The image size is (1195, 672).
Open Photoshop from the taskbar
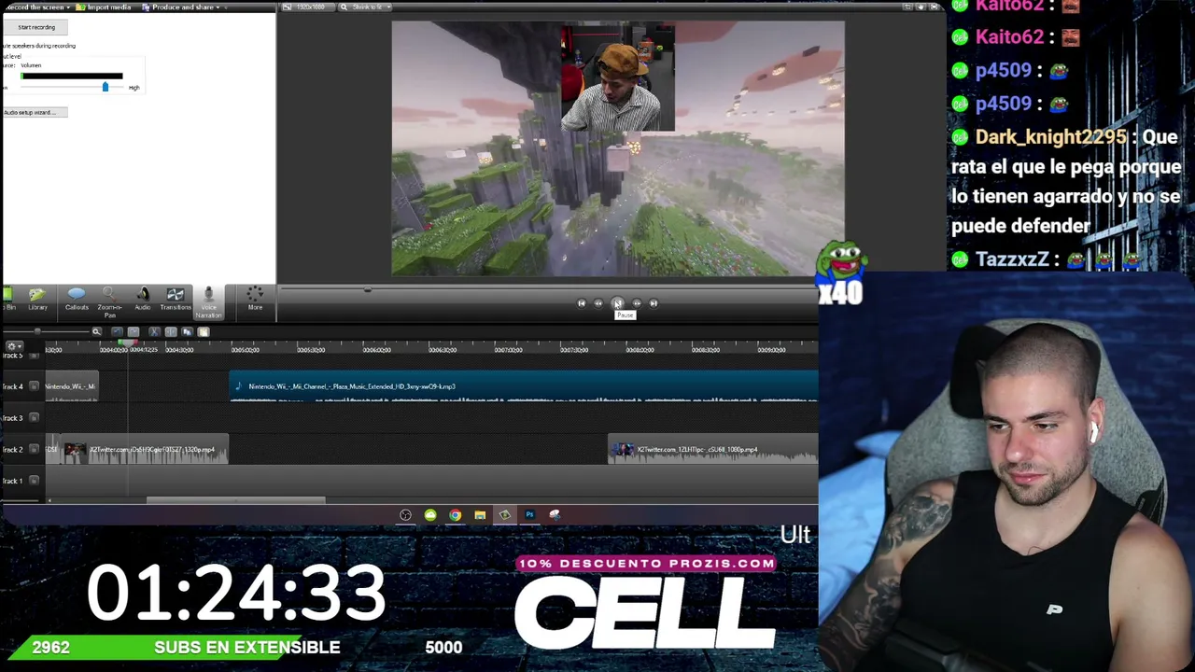529,515
